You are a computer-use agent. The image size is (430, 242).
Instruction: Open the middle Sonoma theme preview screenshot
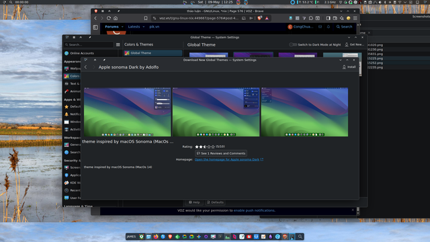(x=216, y=112)
